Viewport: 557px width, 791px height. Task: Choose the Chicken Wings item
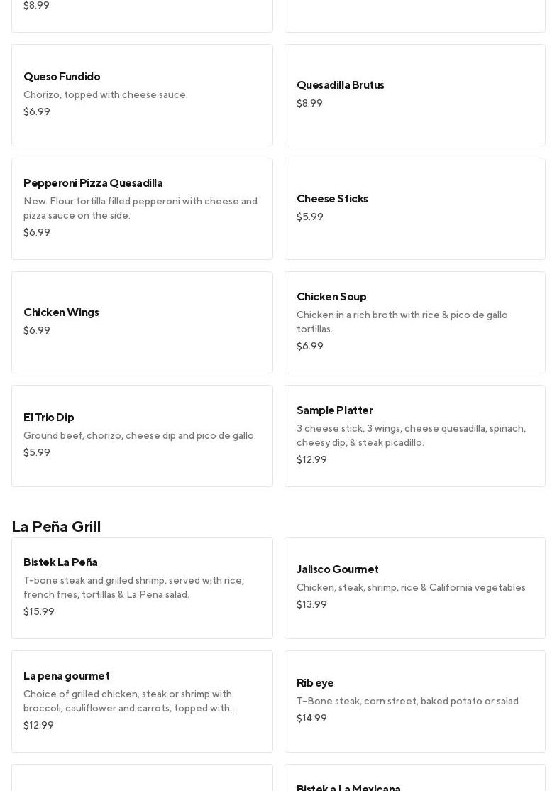pyautogui.click(x=142, y=322)
